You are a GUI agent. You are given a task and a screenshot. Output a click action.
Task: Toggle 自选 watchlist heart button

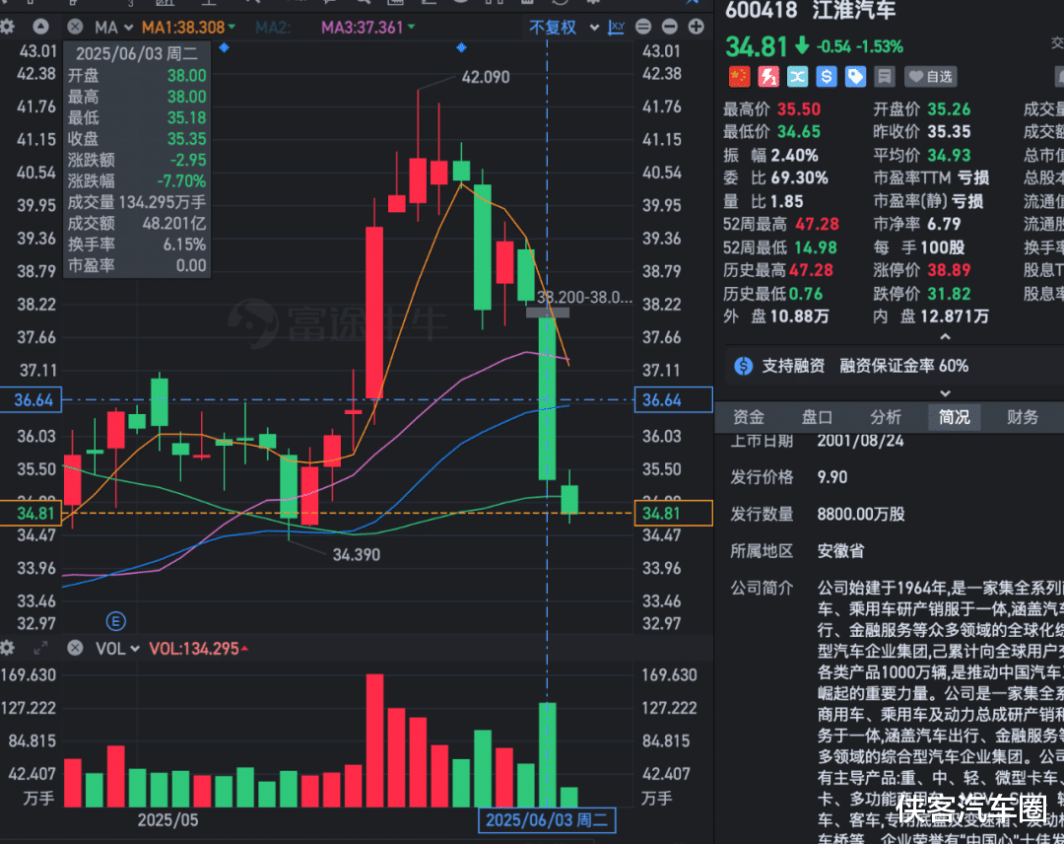click(930, 76)
